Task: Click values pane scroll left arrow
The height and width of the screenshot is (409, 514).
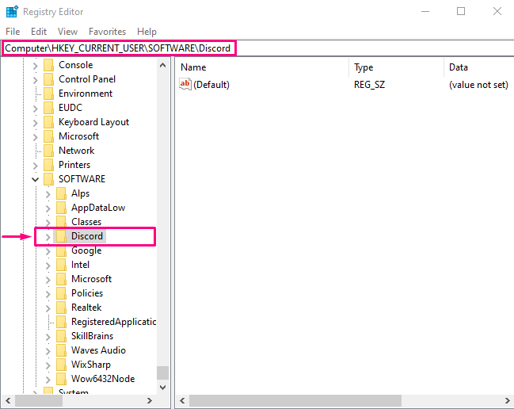Action: coord(182,400)
